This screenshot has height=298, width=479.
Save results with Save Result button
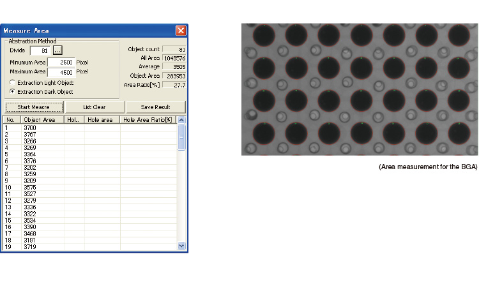tap(155, 107)
